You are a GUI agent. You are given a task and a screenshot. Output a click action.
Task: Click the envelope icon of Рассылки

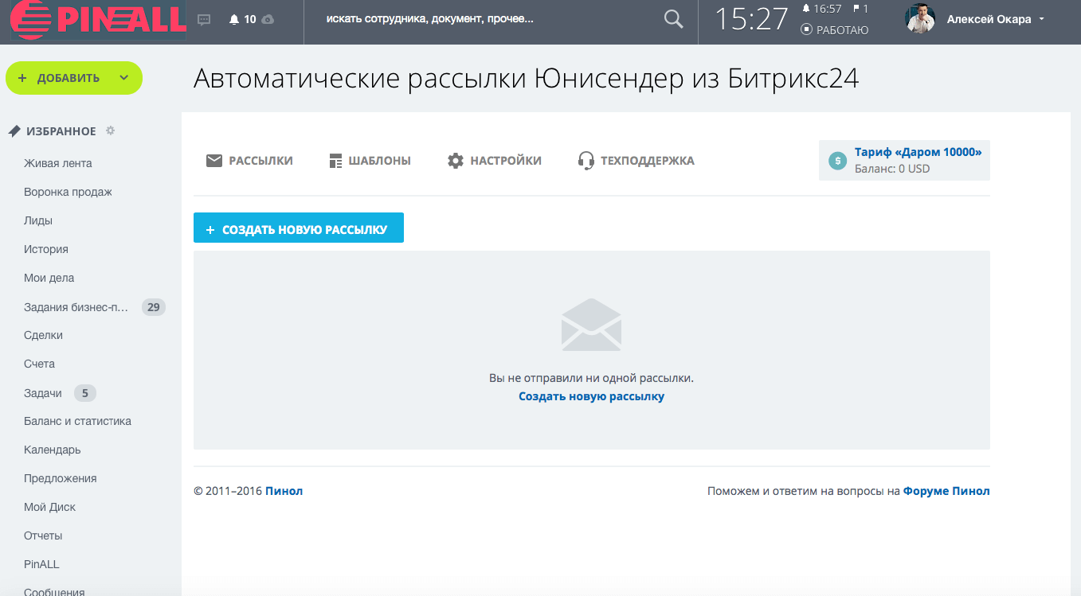(213, 161)
